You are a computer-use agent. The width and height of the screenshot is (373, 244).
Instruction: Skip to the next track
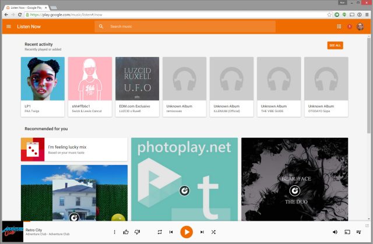coord(202,232)
